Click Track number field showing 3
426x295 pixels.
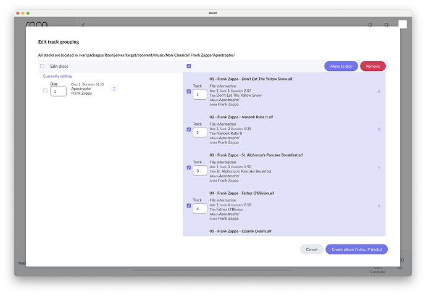coord(200,171)
